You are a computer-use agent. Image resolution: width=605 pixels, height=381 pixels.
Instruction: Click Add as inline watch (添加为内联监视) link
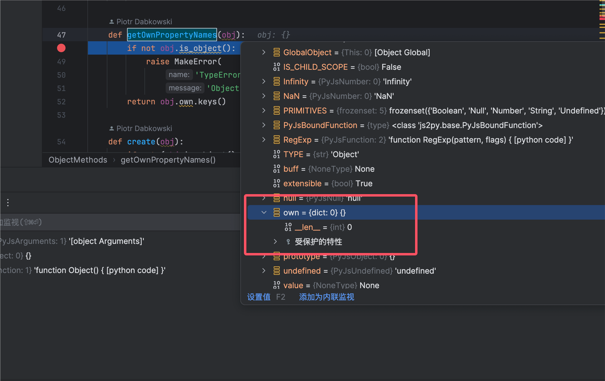click(x=326, y=297)
